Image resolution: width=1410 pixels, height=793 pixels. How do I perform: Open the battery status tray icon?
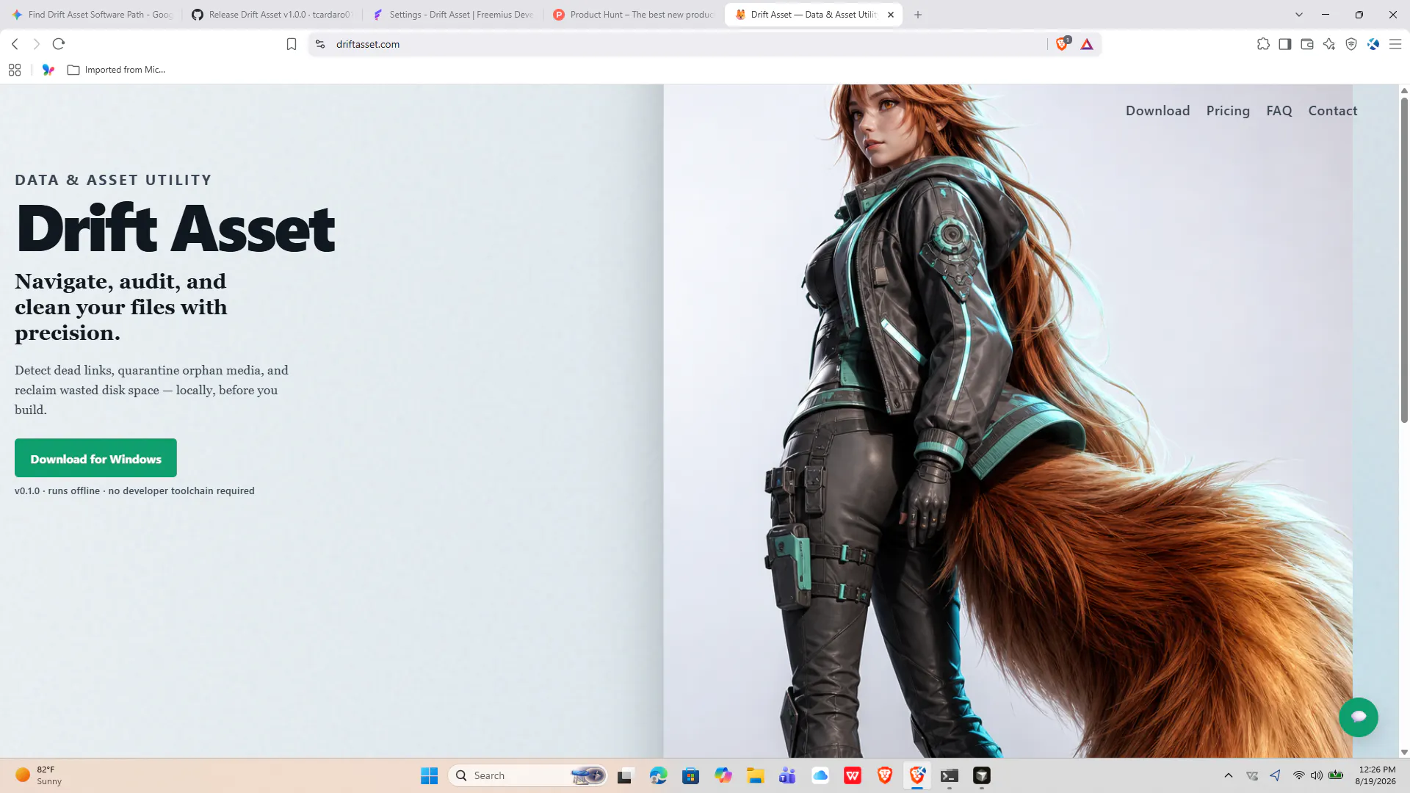point(1336,775)
